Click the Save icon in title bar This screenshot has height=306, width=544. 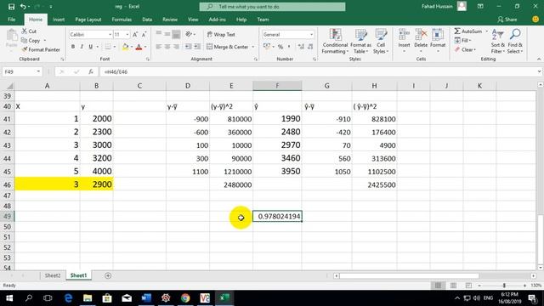pos(11,7)
